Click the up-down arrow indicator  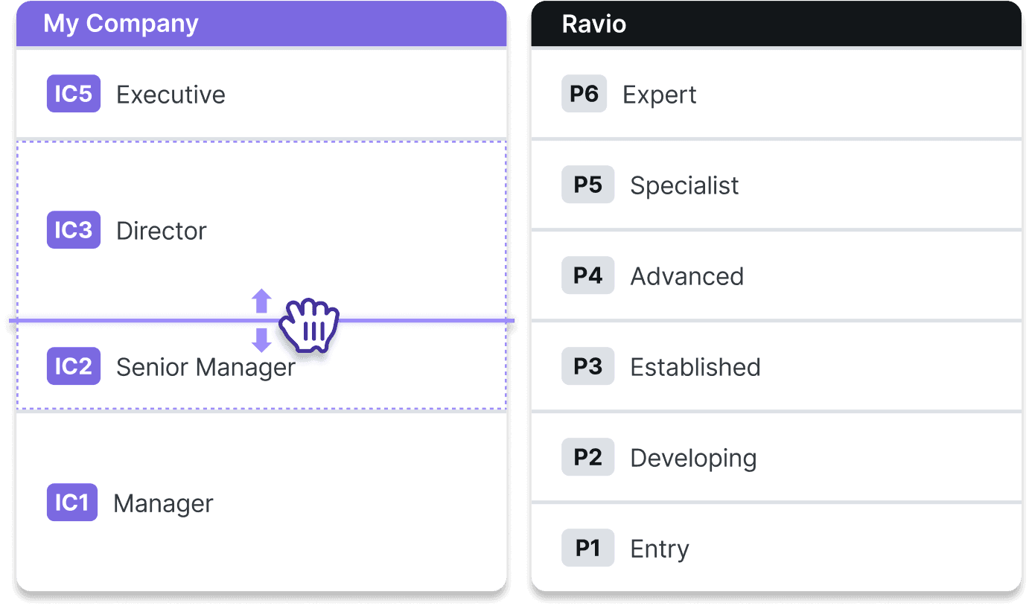point(260,320)
